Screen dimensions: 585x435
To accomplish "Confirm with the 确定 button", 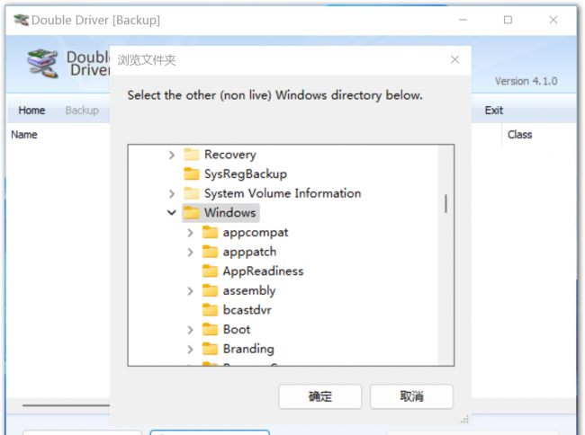I will (x=320, y=396).
